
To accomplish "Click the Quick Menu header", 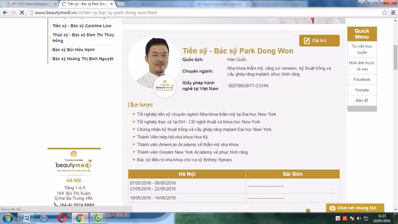I will 362,34.
